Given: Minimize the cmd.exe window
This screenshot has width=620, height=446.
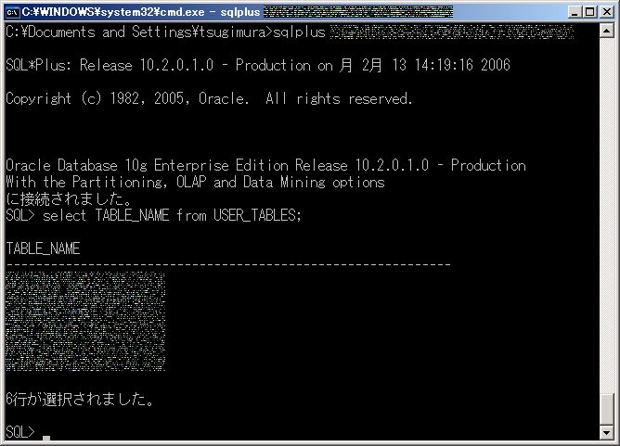Looking at the screenshot, I should tap(575, 12).
